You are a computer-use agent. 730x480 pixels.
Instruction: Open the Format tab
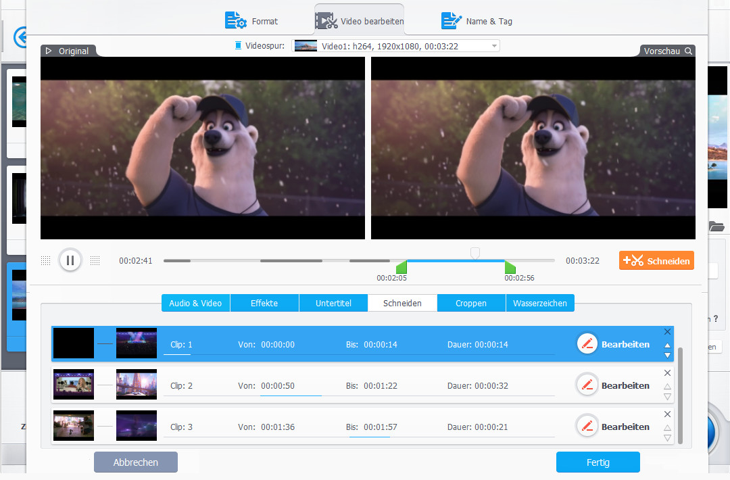point(251,21)
